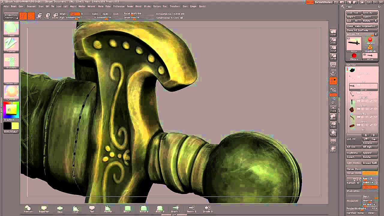The image size is (384, 216).
Task: Select the Sketch 3 brush
Action: click(x=160, y=209)
